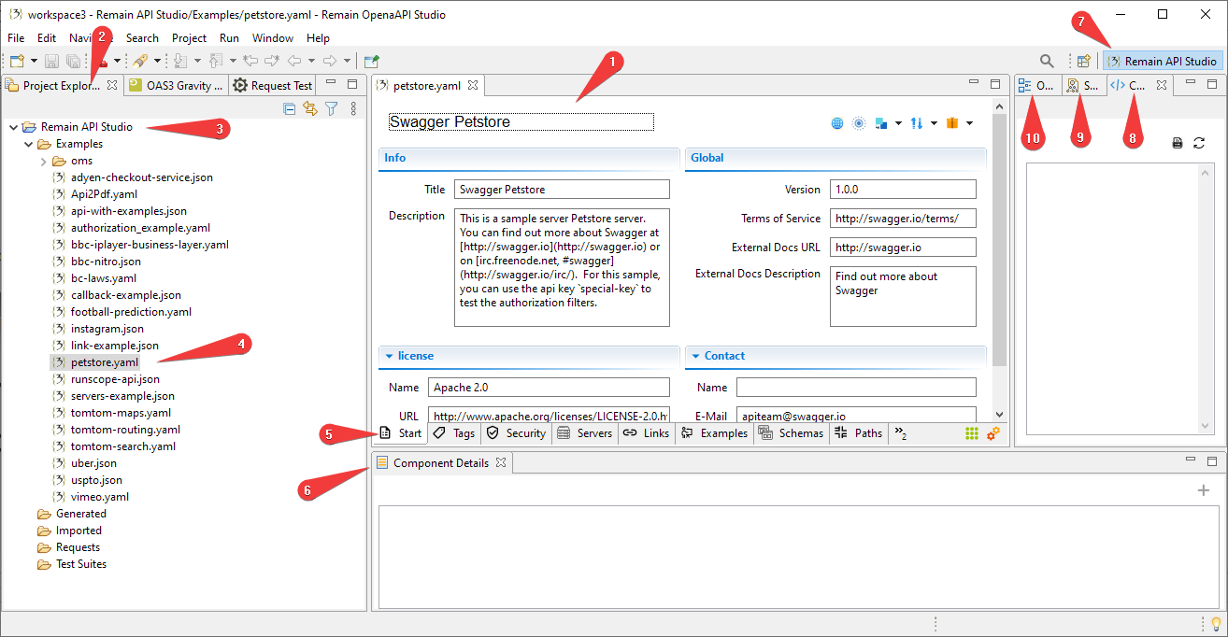1228x637 pixels.
Task: Switch to the Servers editor tab
Action: coord(585,433)
